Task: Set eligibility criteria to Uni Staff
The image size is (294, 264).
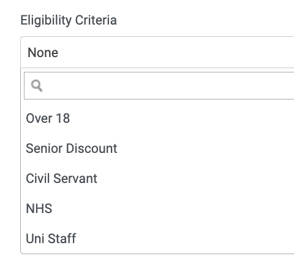Action: (157, 239)
